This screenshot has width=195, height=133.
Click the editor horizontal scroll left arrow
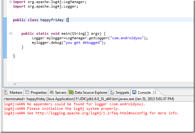[15, 84]
